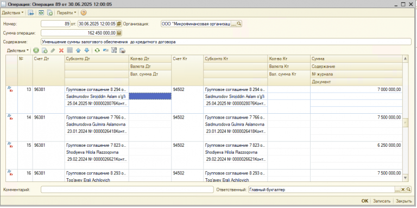Click the Кол-во Дт column header

[150, 59]
